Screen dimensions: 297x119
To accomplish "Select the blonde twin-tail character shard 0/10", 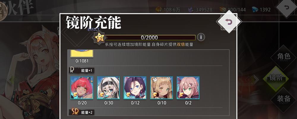I will pos(161,88).
